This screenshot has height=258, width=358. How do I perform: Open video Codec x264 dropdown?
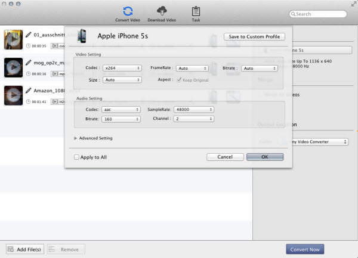pyautogui.click(x=122, y=68)
